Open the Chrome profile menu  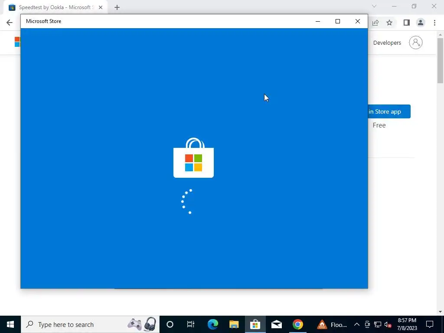click(x=421, y=23)
